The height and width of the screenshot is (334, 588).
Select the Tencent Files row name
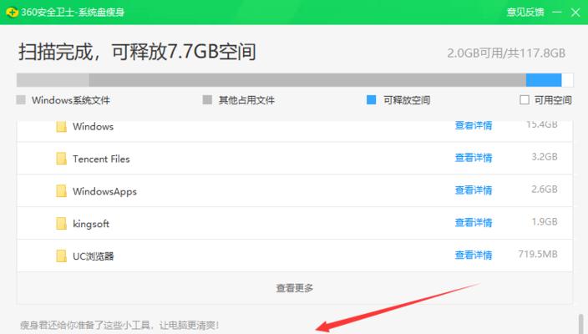(x=101, y=159)
